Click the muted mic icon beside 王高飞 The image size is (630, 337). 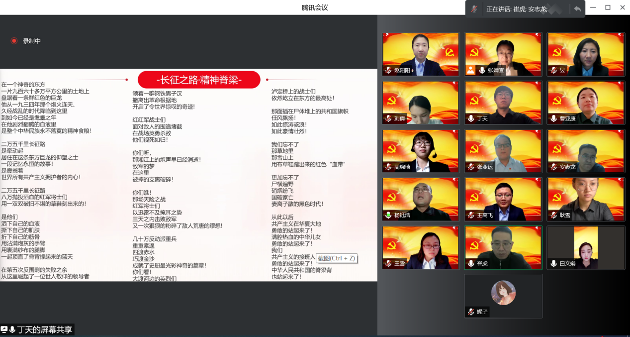(x=470, y=215)
